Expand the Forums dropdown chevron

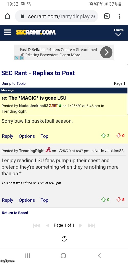[119, 35]
